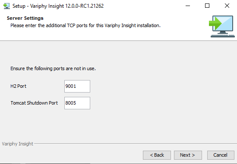Screen dimensions: 237x164
Task: Minimize the Setup window
Action: point(188,6)
